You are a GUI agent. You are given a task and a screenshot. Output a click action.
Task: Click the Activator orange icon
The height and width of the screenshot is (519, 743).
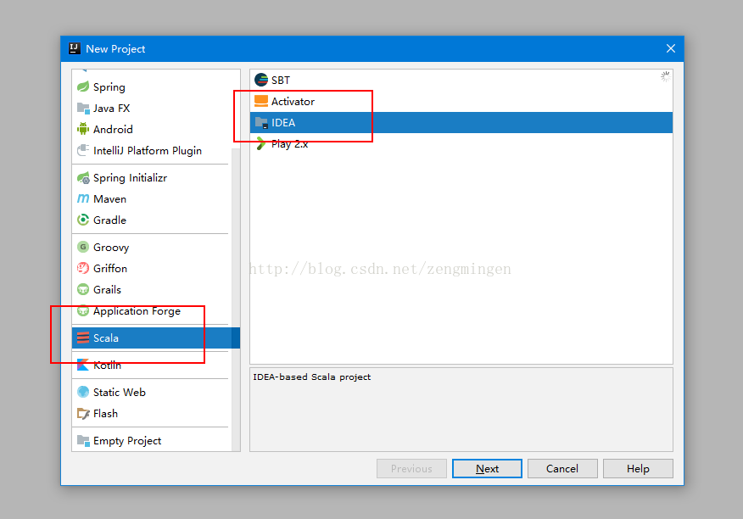coord(261,101)
